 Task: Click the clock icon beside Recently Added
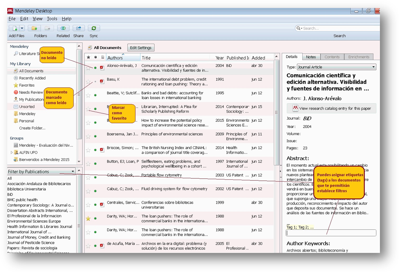tap(16, 78)
